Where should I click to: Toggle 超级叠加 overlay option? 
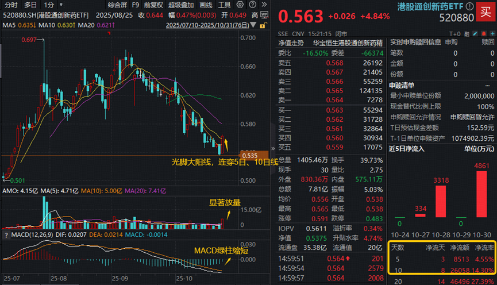[182, 5]
